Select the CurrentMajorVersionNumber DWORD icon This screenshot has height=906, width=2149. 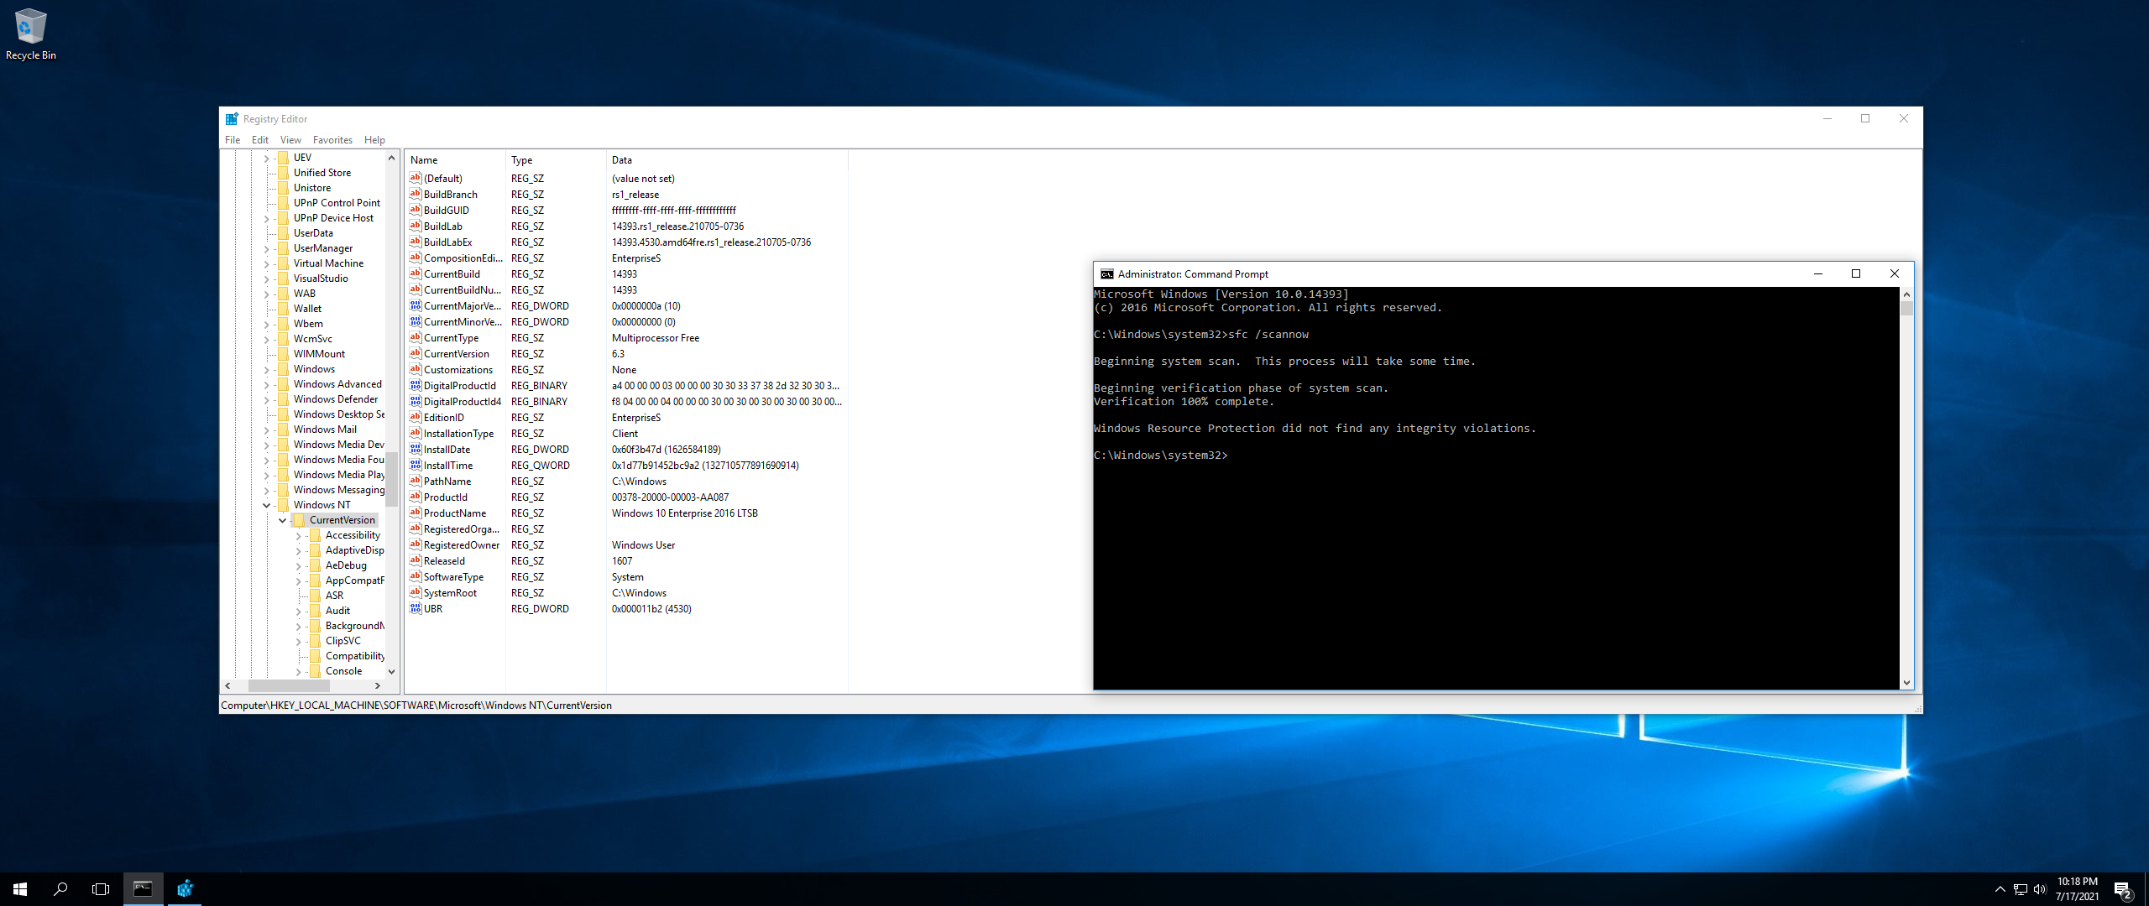pos(415,305)
